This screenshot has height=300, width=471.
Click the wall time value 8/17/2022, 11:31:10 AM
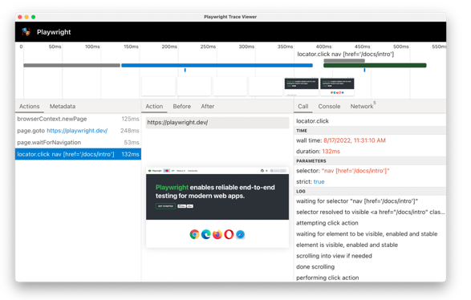click(355, 140)
